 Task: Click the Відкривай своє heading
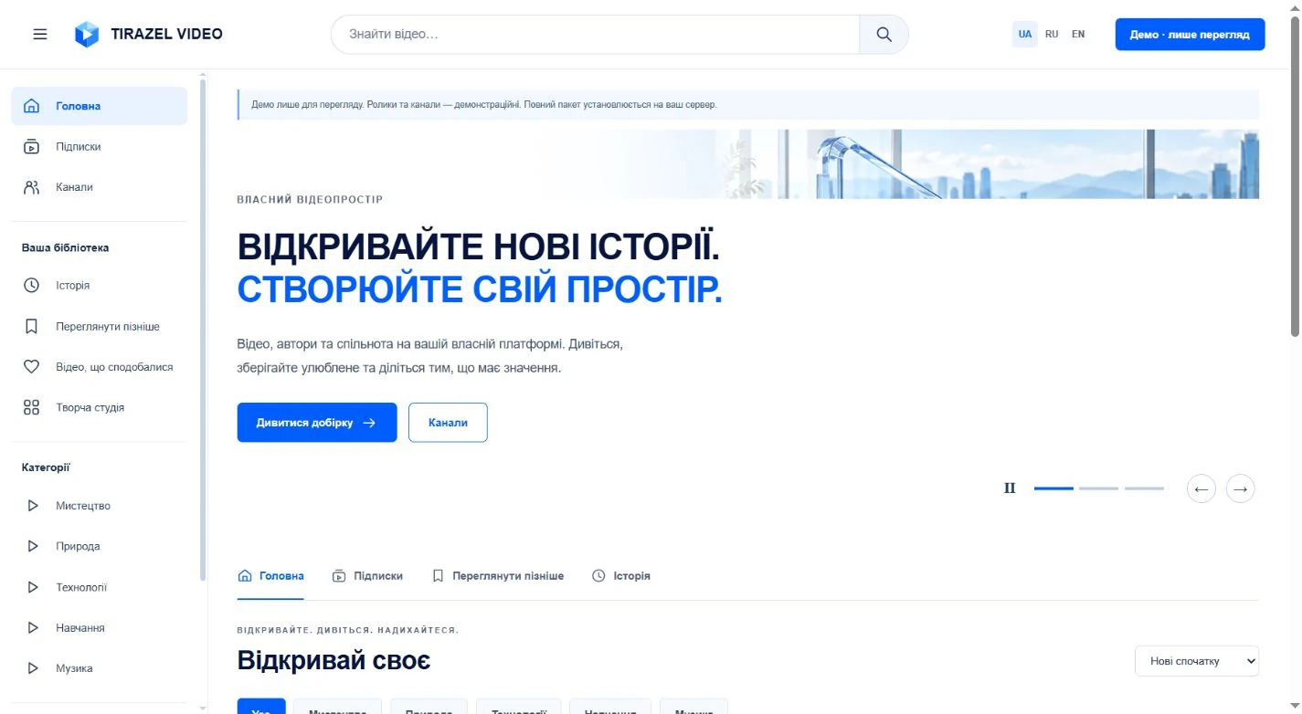333,660
